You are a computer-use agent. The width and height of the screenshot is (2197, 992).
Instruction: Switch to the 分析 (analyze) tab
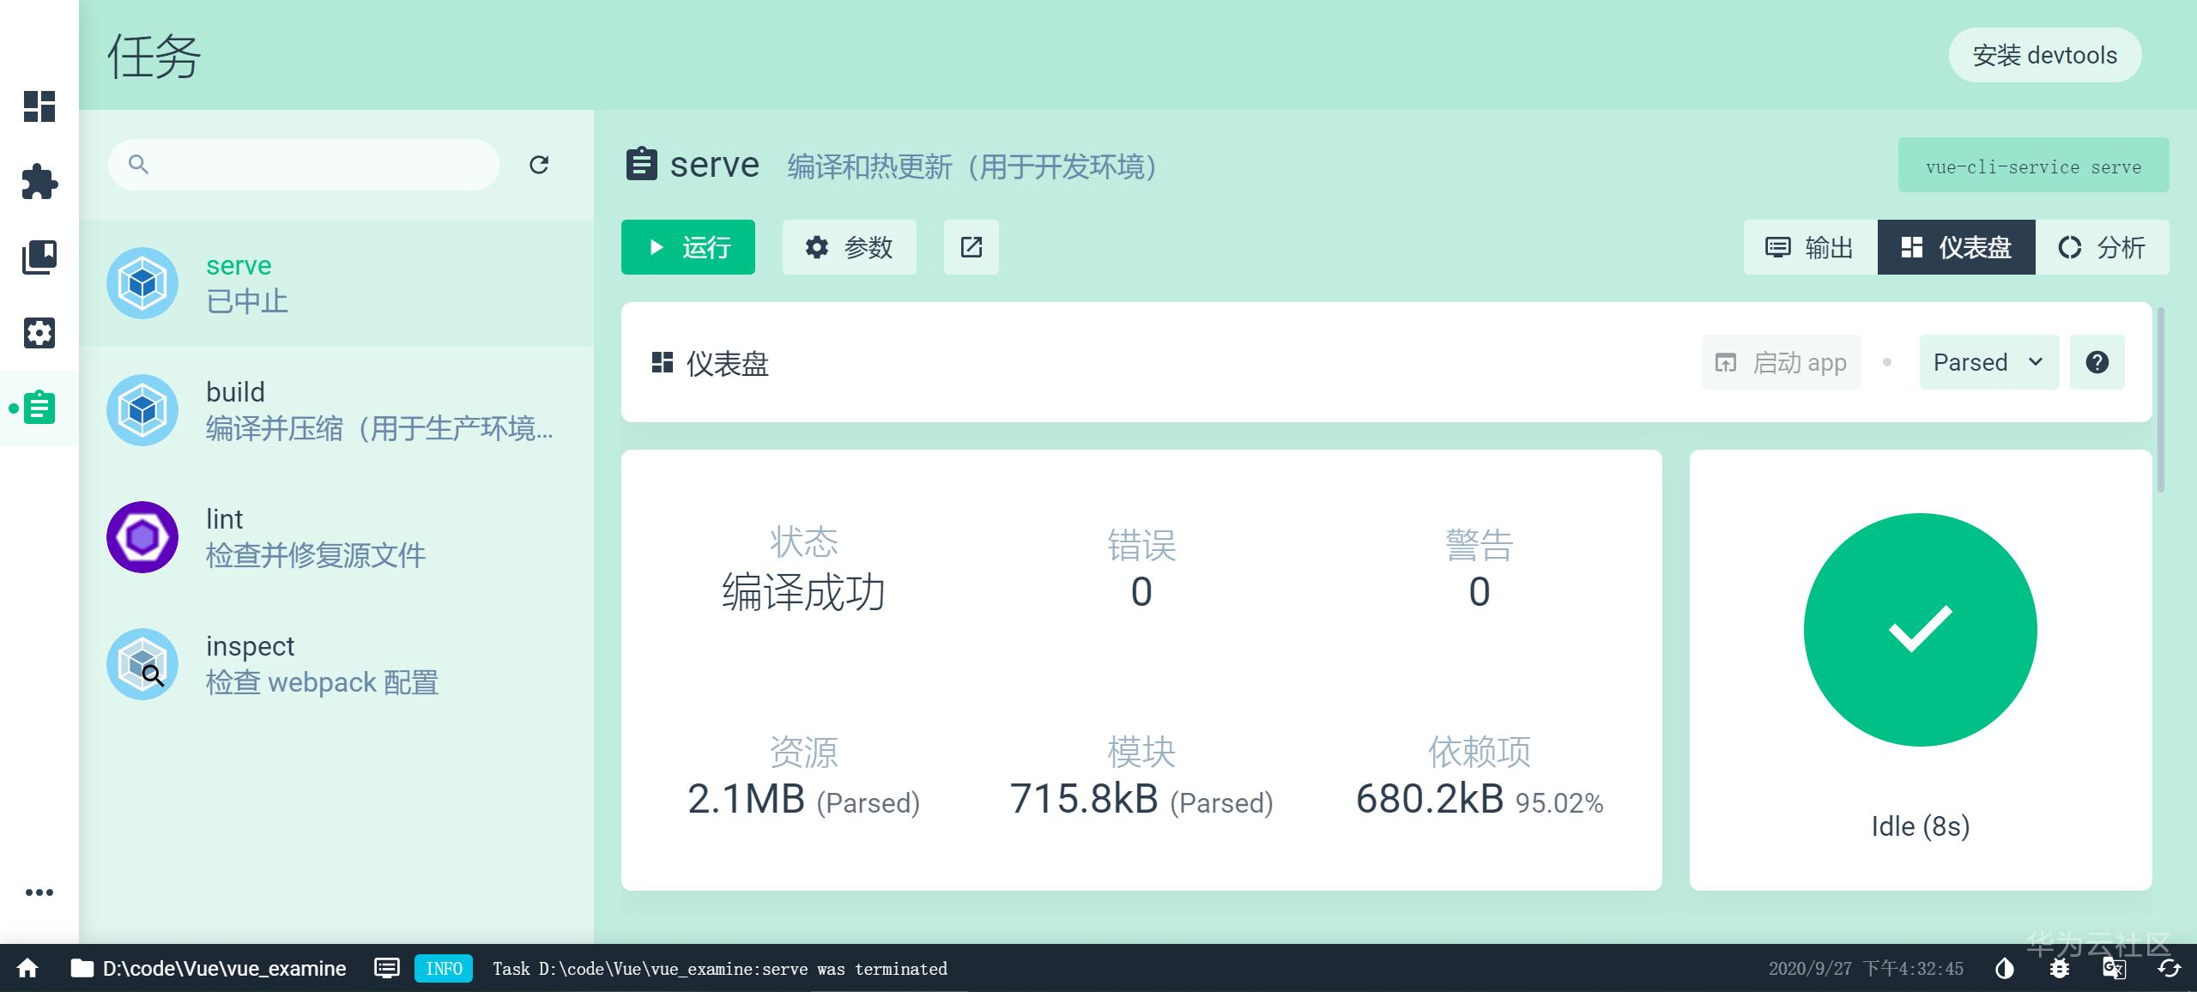(x=2103, y=247)
